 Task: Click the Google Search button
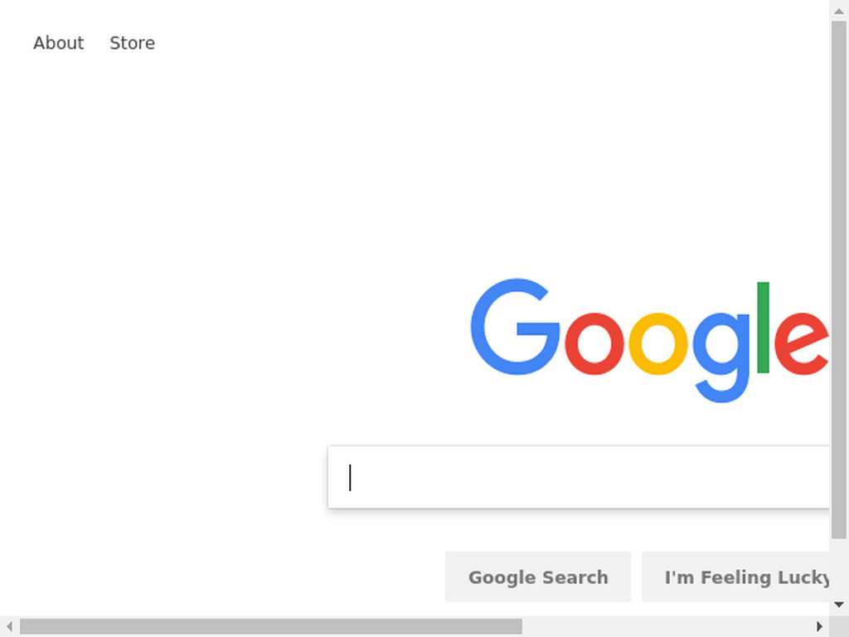537,577
